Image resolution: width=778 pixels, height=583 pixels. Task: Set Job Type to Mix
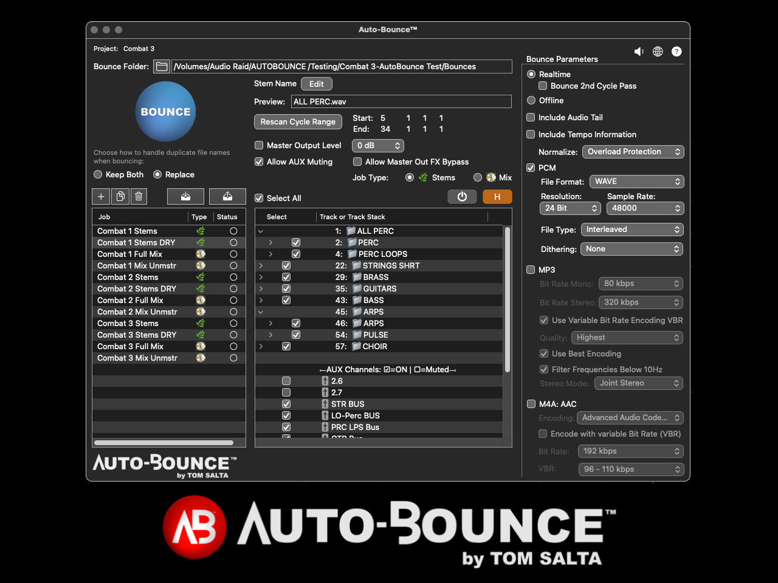tap(478, 178)
